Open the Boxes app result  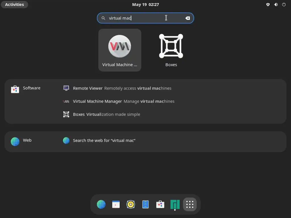point(171,50)
